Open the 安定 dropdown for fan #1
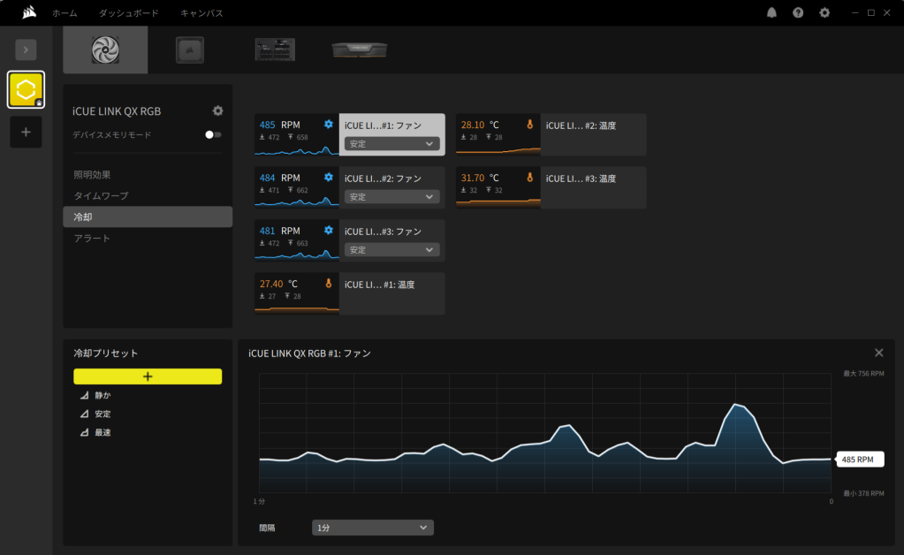This screenshot has width=904, height=555. click(392, 143)
